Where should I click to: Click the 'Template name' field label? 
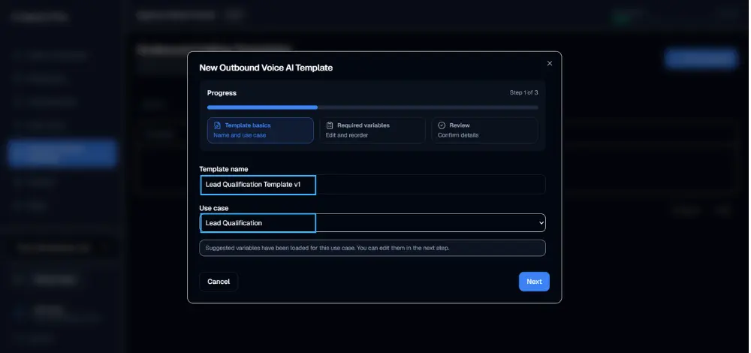coord(224,169)
